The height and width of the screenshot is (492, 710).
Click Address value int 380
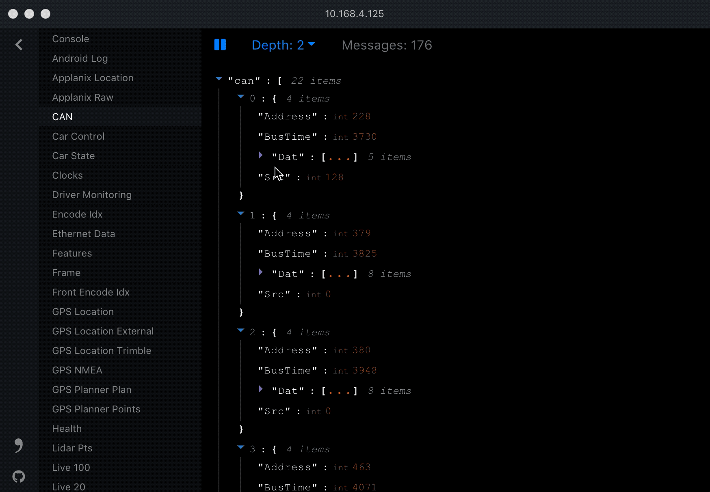click(352, 350)
